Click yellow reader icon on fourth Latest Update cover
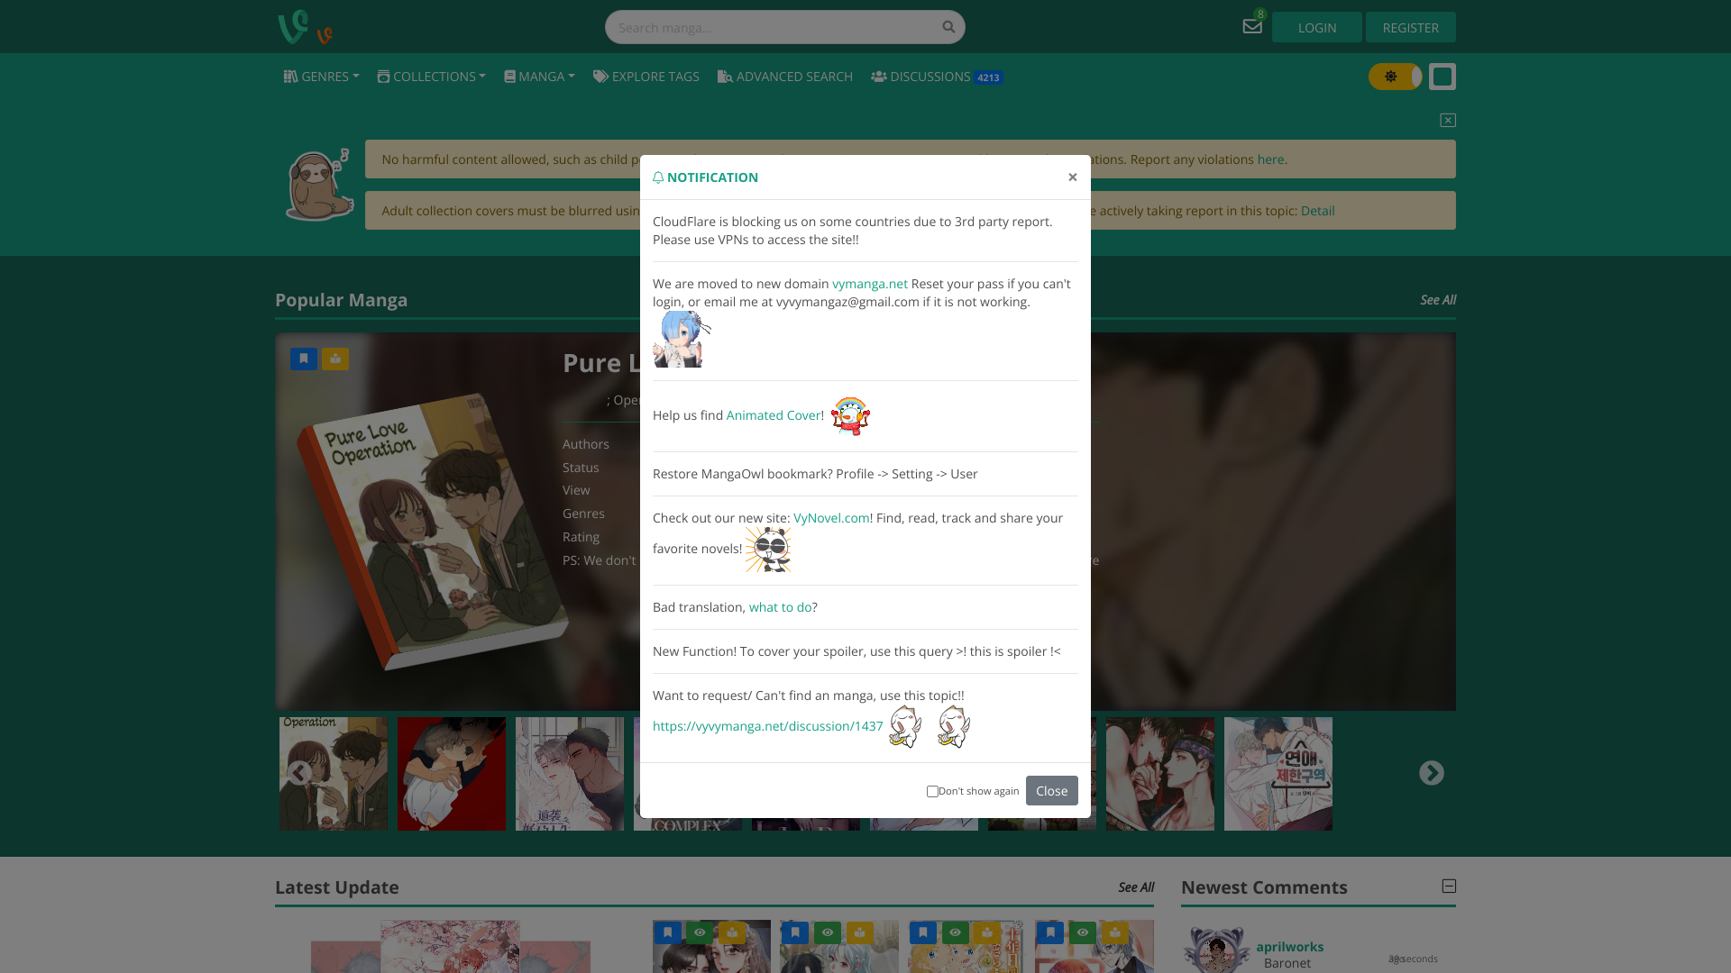The image size is (1731, 973). tap(1115, 932)
